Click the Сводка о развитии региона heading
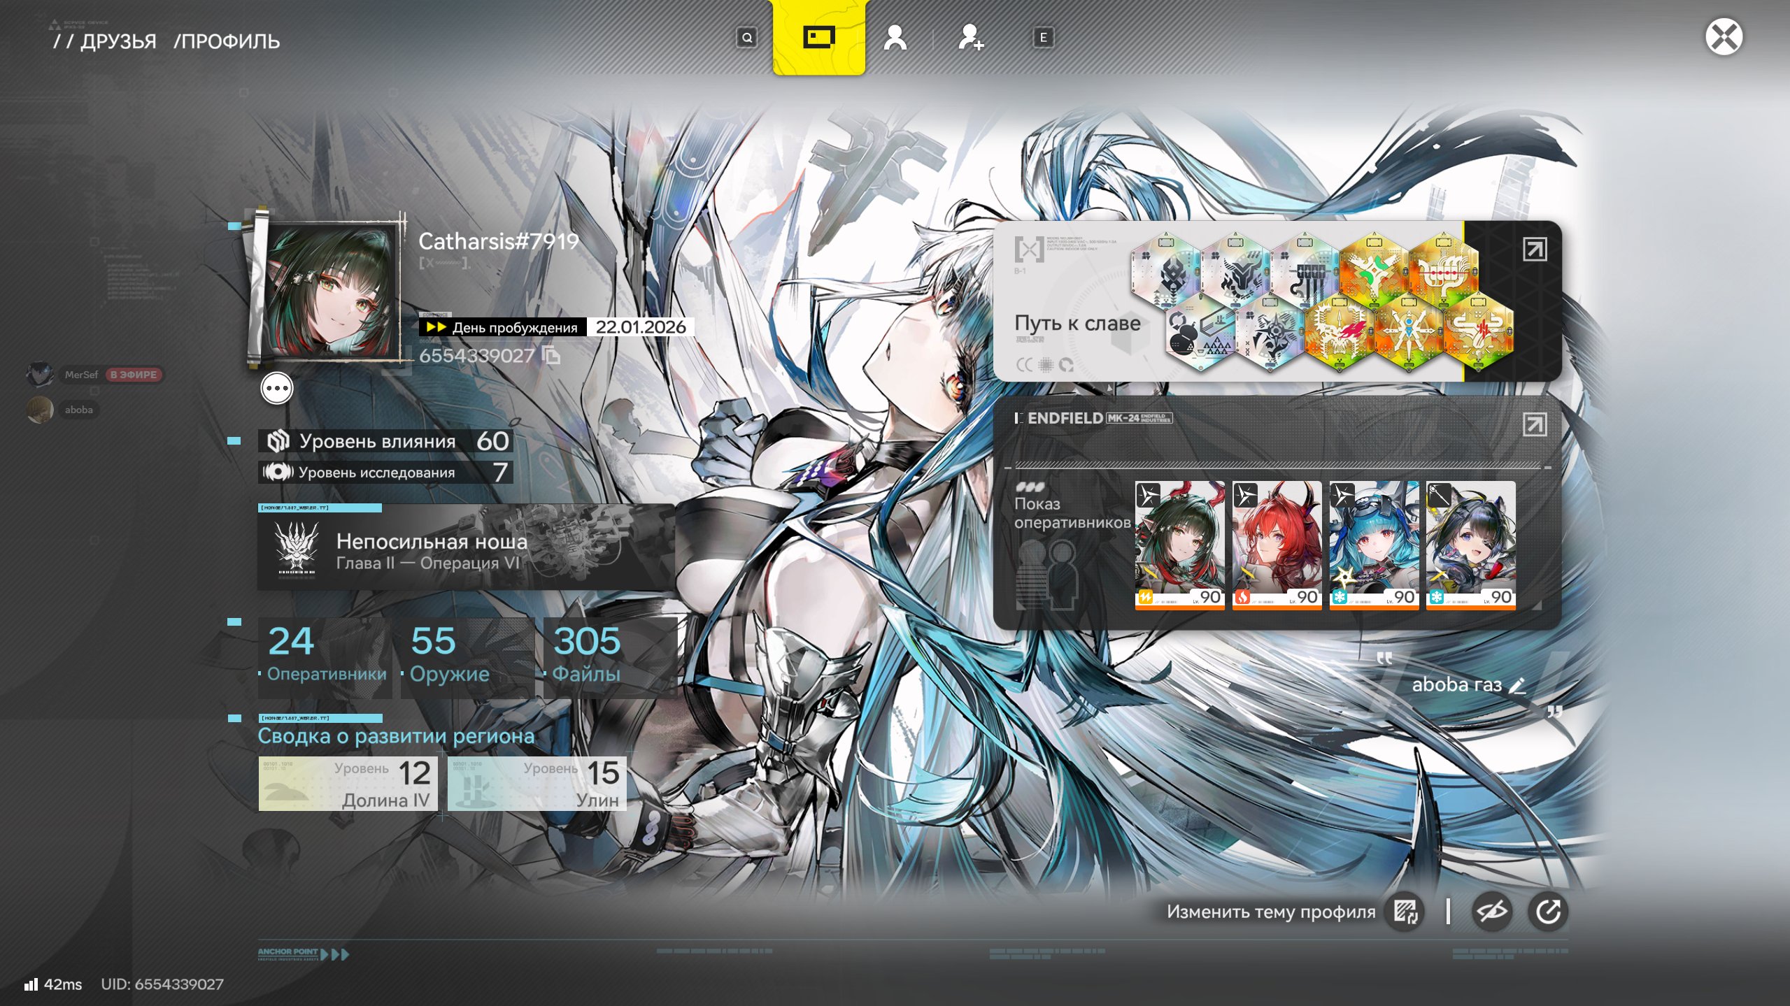The height and width of the screenshot is (1006, 1790). pyautogui.click(x=396, y=735)
